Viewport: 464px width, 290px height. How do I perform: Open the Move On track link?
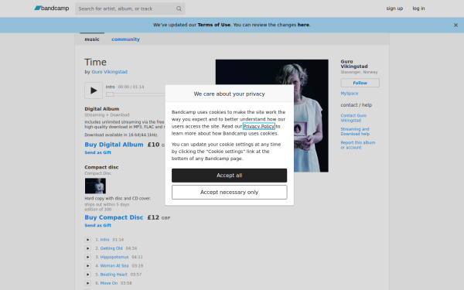point(109,283)
